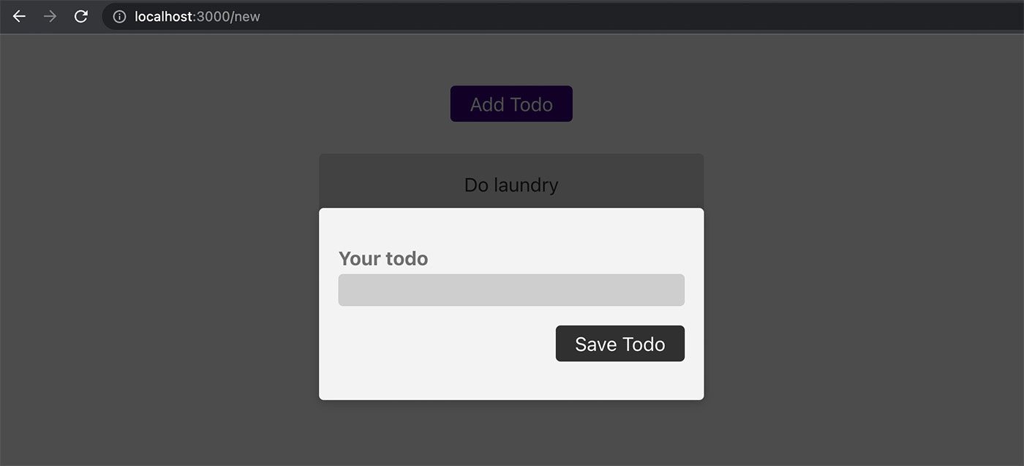1024x466 pixels.
Task: Click the page reload icon
Action: (x=80, y=16)
